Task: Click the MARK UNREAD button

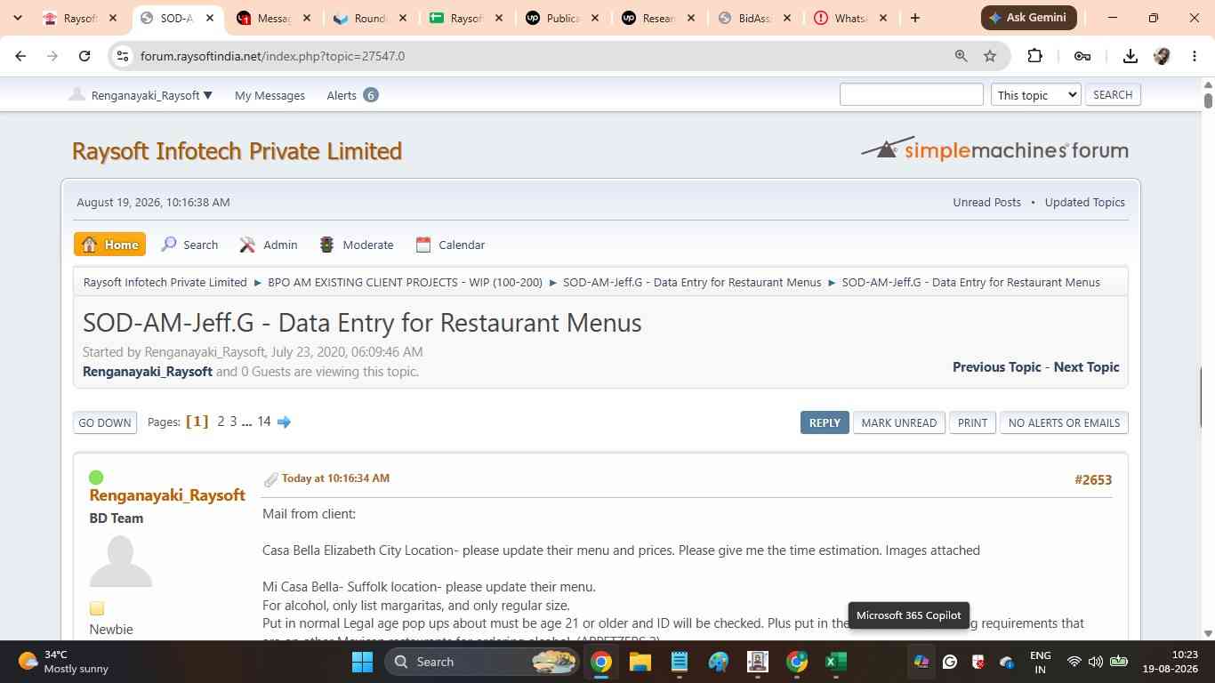Action: 898,422
